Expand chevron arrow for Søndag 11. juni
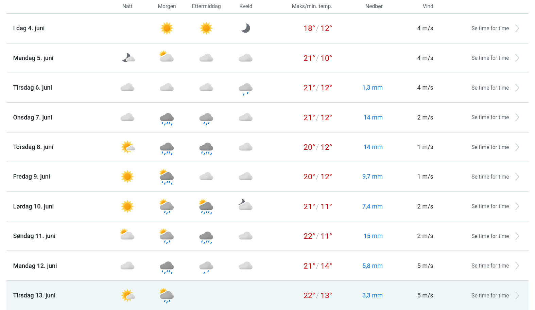The height and width of the screenshot is (310, 535). [x=517, y=236]
